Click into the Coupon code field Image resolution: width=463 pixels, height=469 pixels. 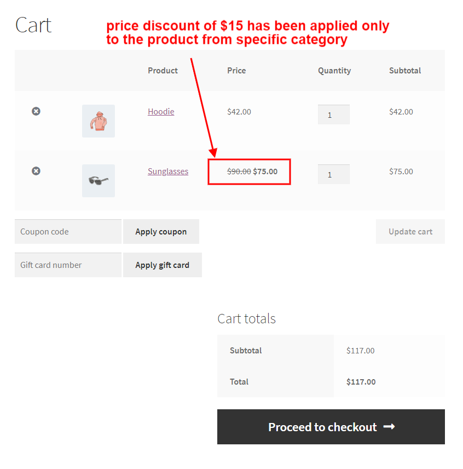(x=68, y=232)
